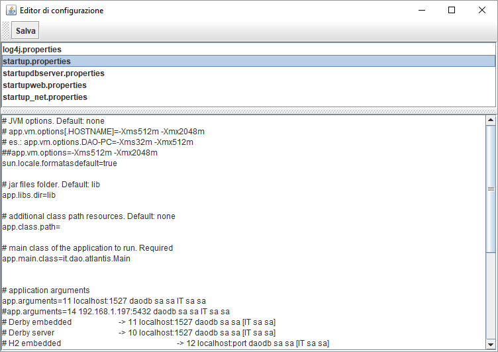Click the '# Derby embedded' comment line

(139, 322)
